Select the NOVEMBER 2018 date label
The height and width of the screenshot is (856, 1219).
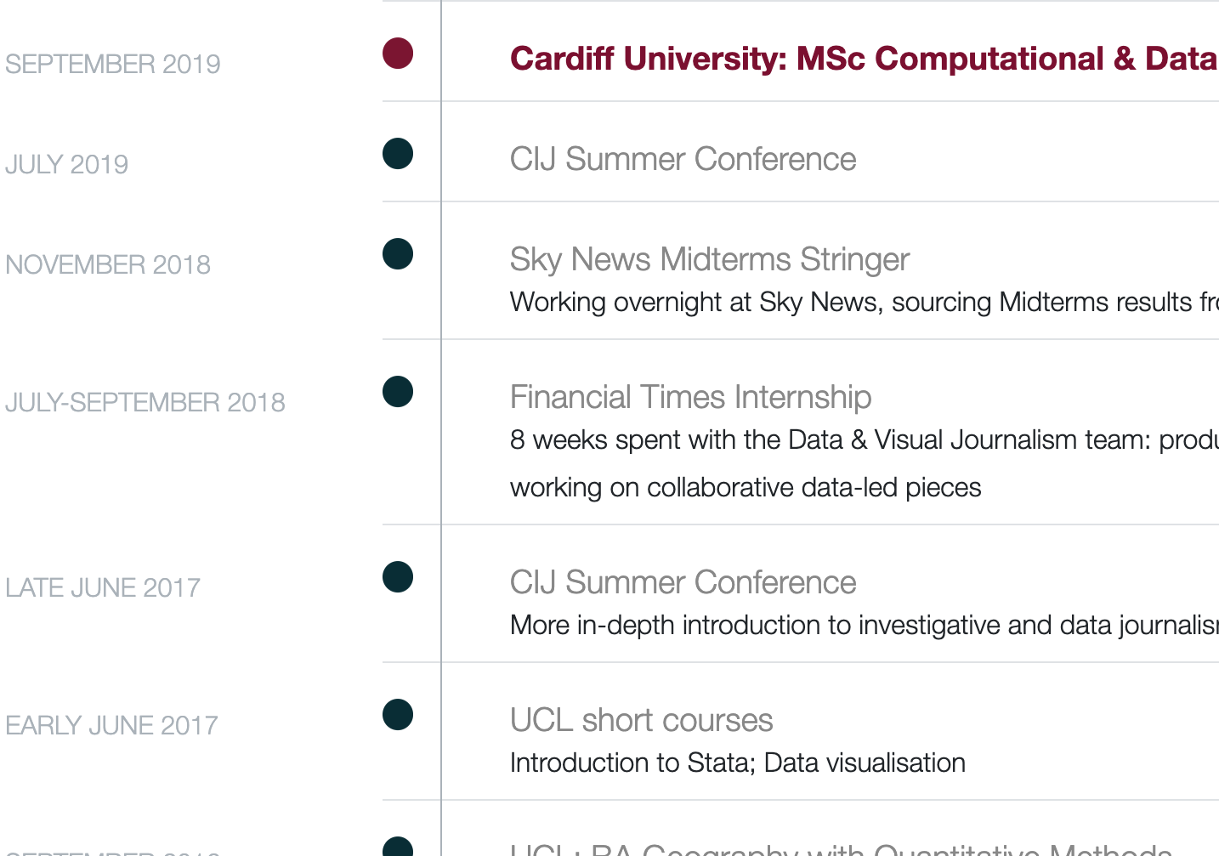click(108, 264)
